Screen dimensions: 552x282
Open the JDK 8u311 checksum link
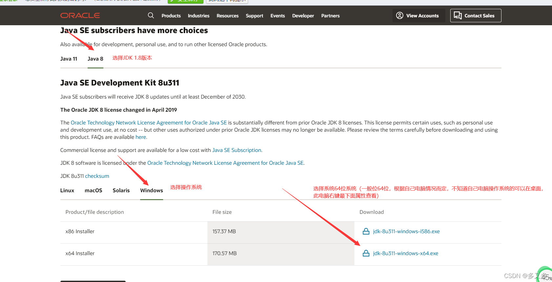pyautogui.click(x=97, y=176)
